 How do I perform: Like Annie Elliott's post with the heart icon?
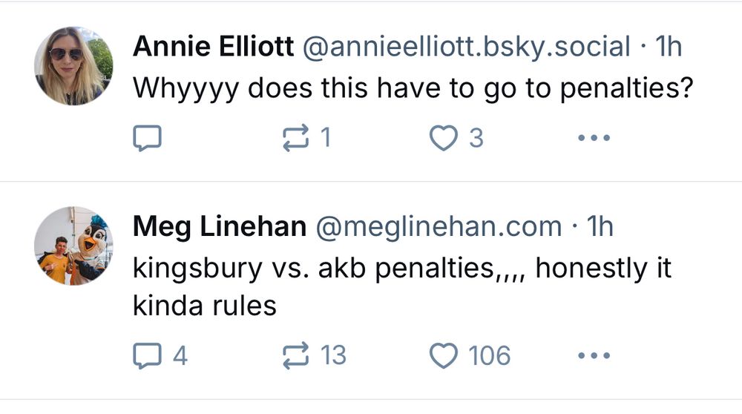pyautogui.click(x=444, y=138)
